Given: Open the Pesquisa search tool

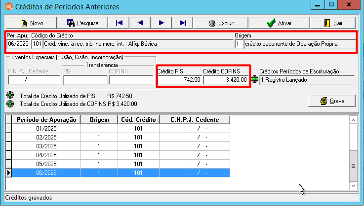Looking at the screenshot, I should (82, 23).
